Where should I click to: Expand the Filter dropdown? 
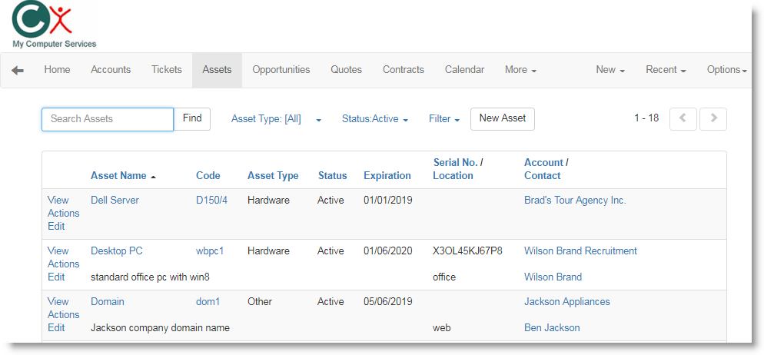tap(443, 119)
